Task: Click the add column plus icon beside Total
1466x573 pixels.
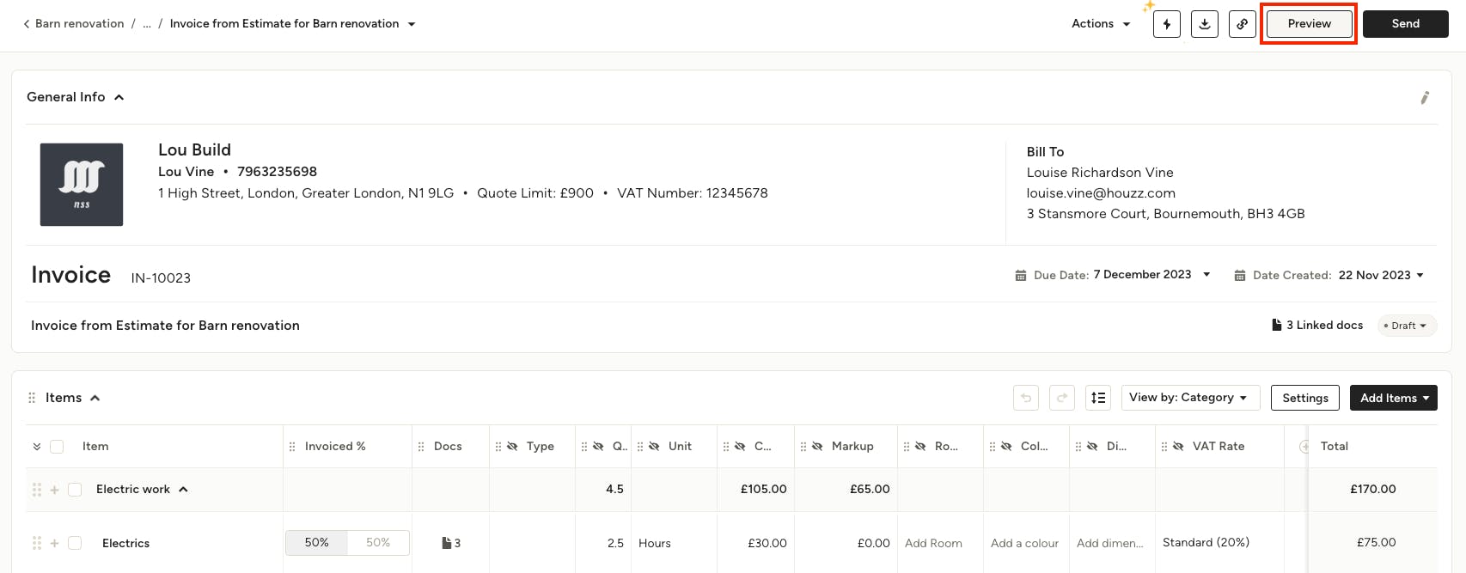Action: [x=1304, y=447]
